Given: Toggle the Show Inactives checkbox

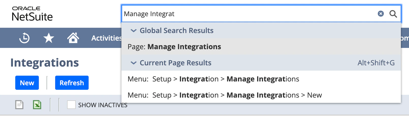Looking at the screenshot, I should [x=71, y=105].
